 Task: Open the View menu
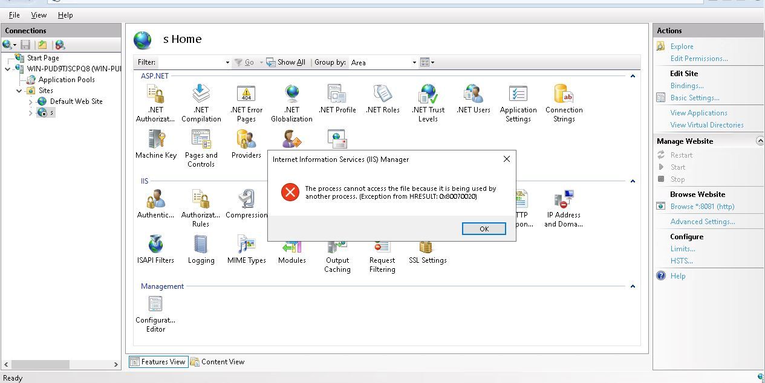click(x=39, y=15)
